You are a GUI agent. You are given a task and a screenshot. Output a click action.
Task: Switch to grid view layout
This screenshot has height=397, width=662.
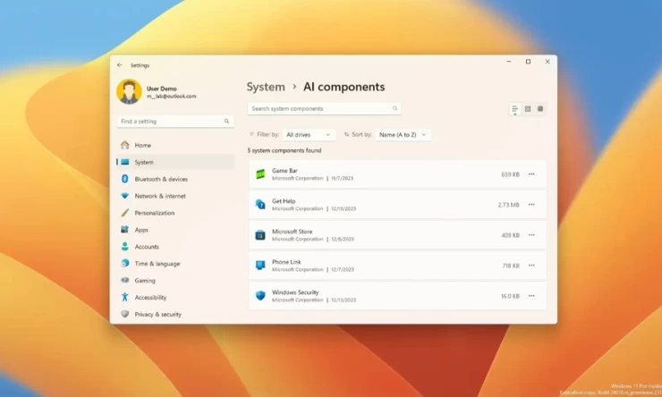pos(527,109)
